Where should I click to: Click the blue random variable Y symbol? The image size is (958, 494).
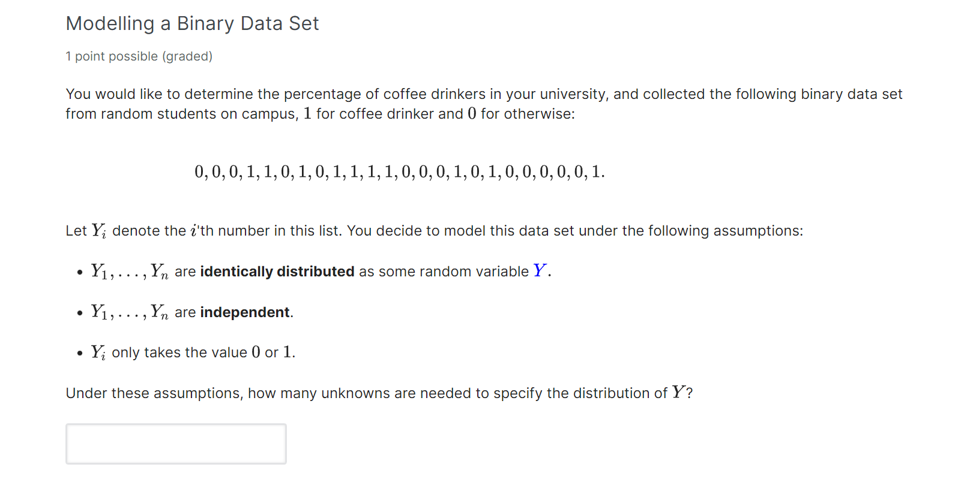click(539, 270)
